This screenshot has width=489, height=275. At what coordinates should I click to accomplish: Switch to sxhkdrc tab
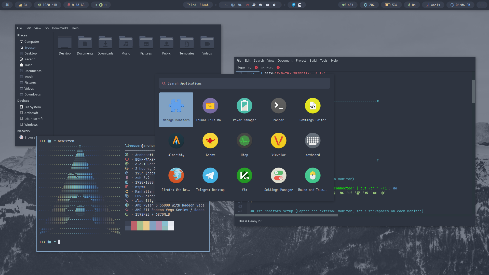point(267,67)
